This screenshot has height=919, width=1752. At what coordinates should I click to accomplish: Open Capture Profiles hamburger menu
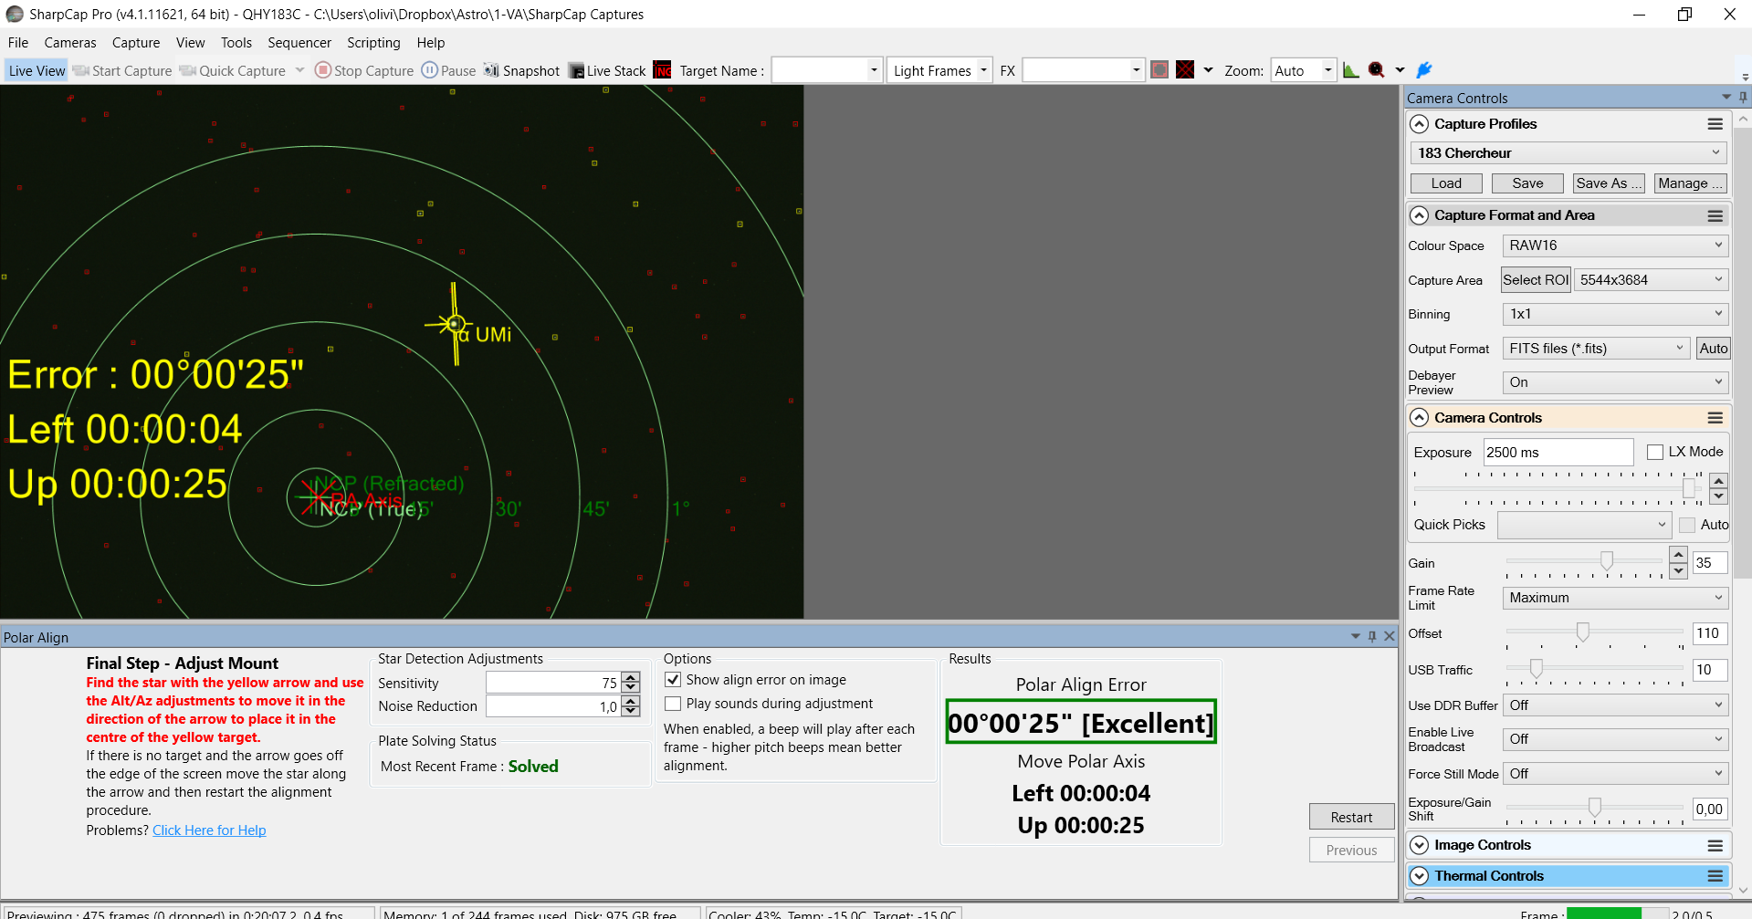pos(1715,124)
